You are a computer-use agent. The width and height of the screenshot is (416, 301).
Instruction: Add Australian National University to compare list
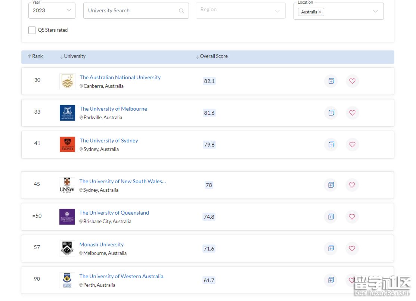point(331,81)
